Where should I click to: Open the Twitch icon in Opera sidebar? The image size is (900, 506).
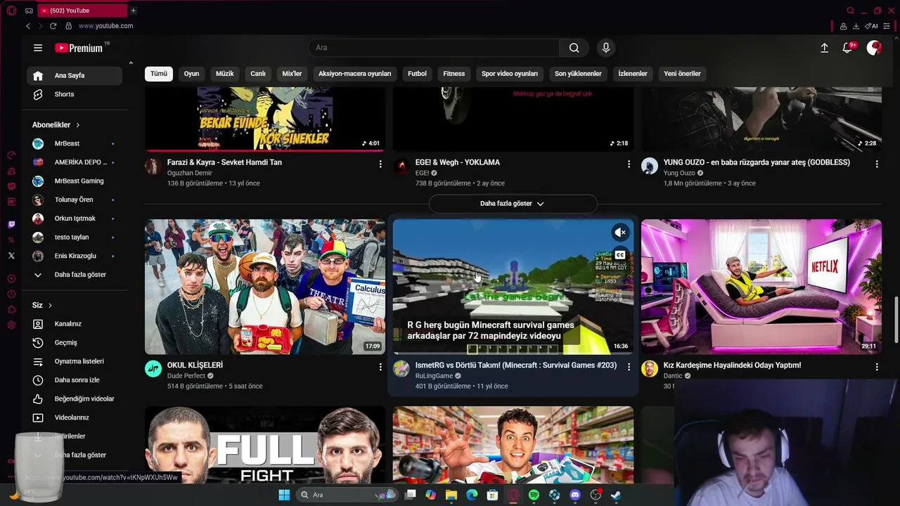[x=11, y=225]
